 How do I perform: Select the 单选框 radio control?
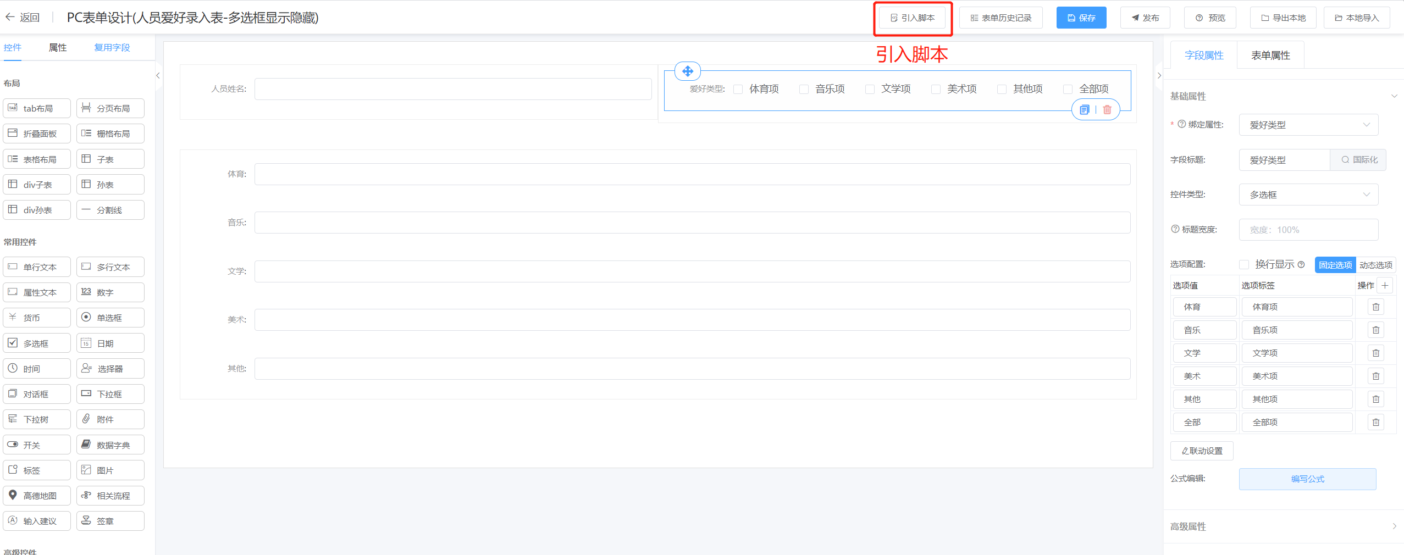110,318
